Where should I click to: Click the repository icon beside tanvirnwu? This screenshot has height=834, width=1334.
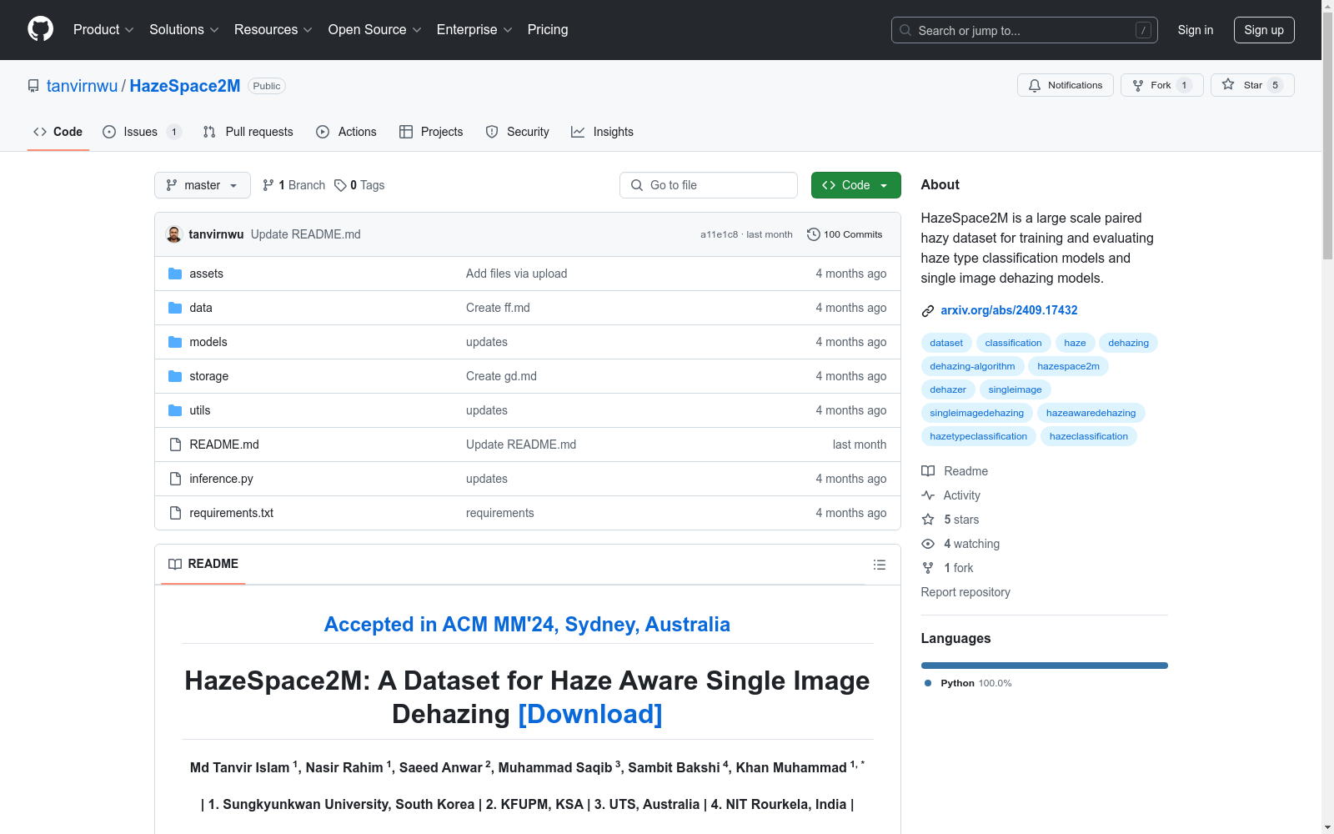(33, 86)
